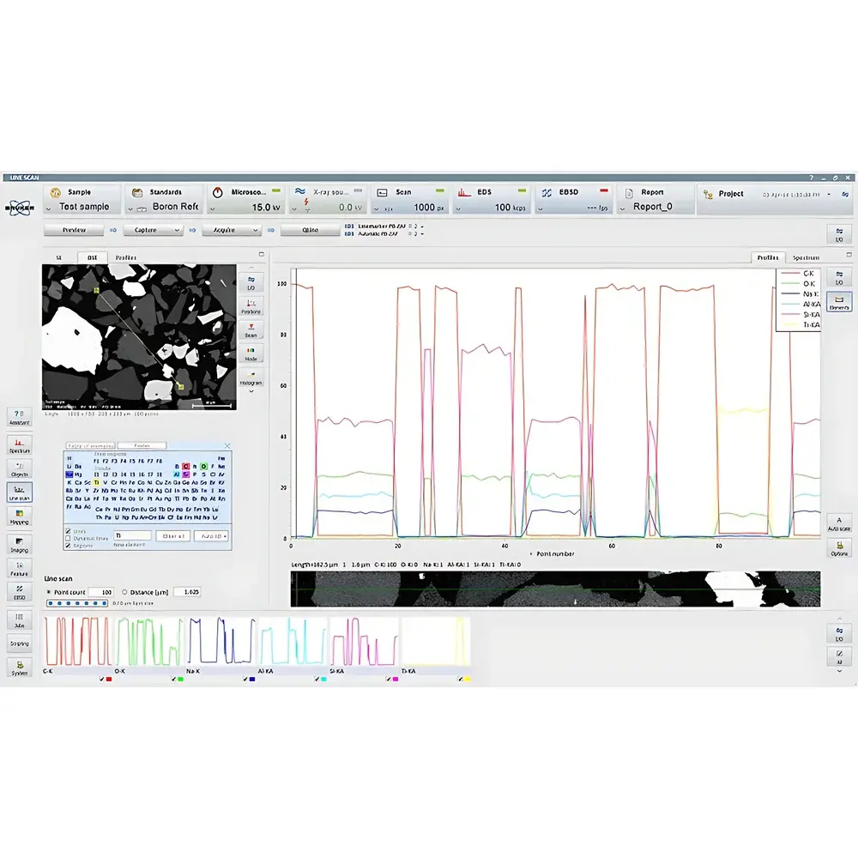The width and height of the screenshot is (858, 858).
Task: Click the Histogram icon beside the BSE image
Action: coord(251,378)
